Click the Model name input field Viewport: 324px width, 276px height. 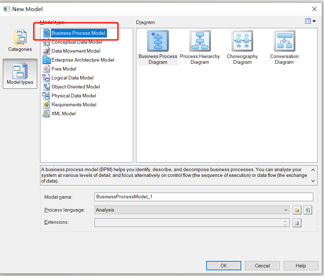click(x=204, y=197)
